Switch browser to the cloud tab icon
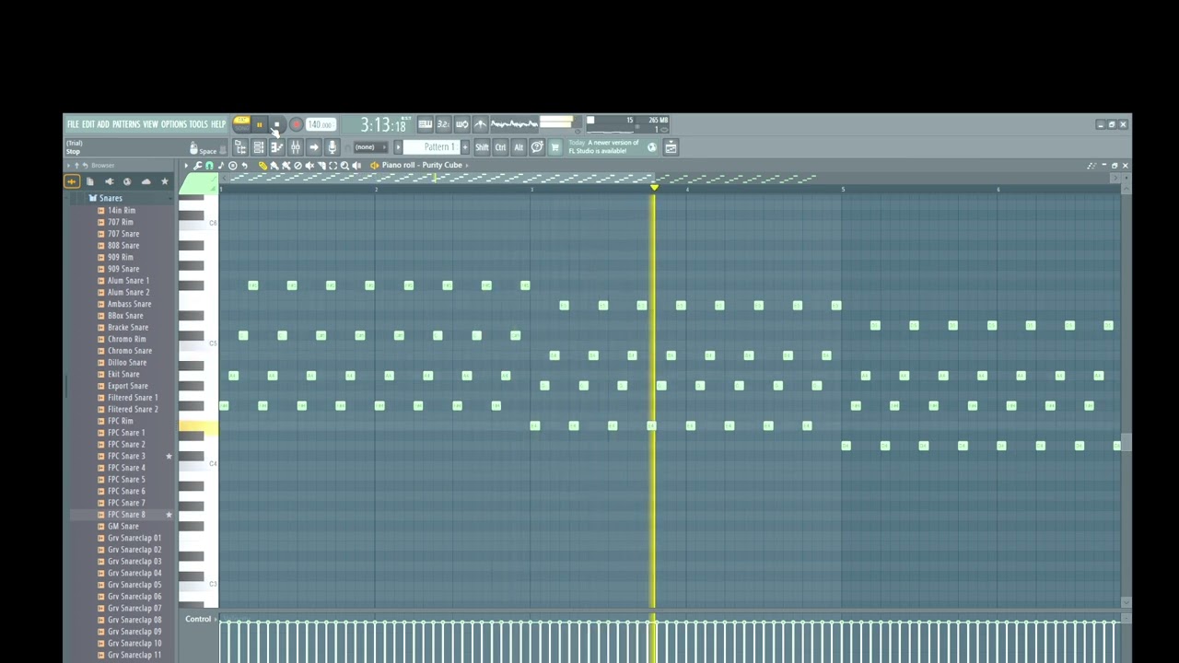Image resolution: width=1179 pixels, height=663 pixels. click(146, 181)
